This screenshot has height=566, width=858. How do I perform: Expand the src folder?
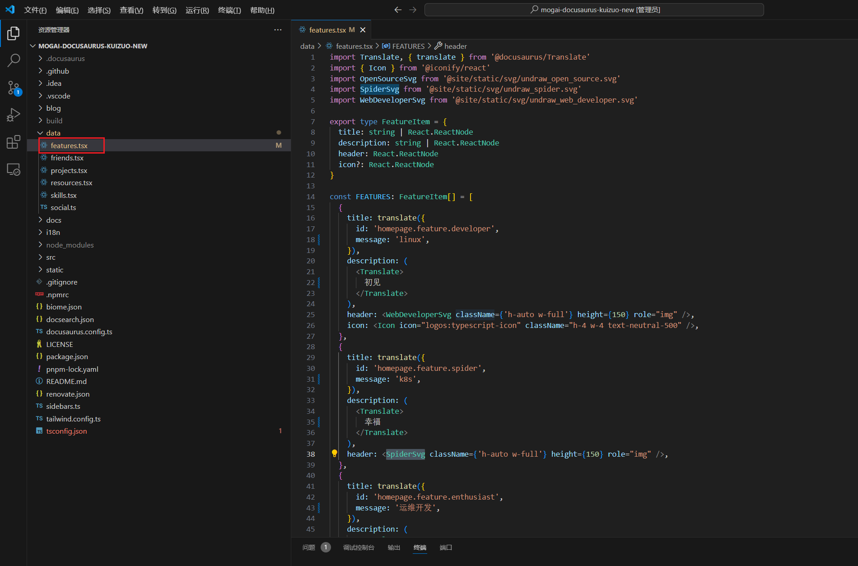tap(40, 257)
